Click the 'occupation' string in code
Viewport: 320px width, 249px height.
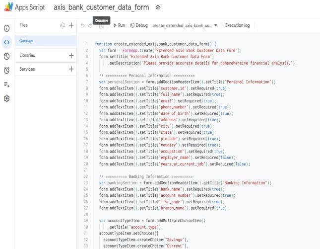click(173, 151)
